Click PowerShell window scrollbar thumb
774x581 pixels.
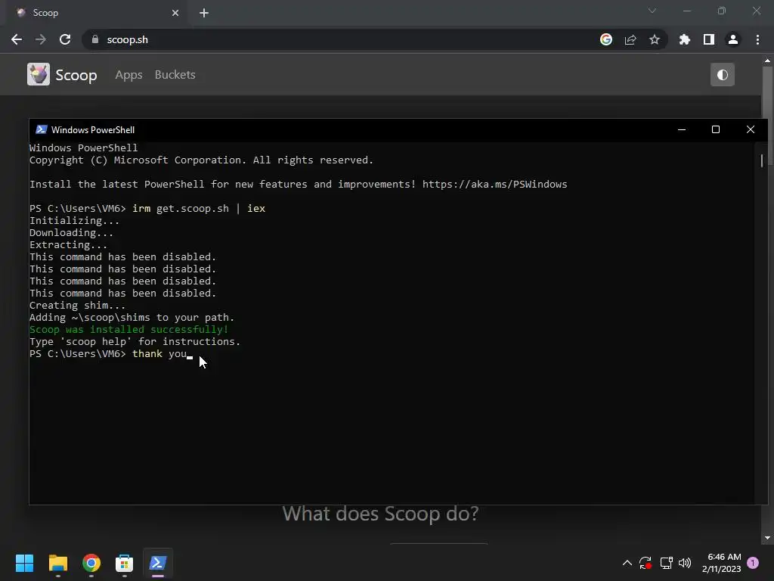pyautogui.click(x=762, y=160)
